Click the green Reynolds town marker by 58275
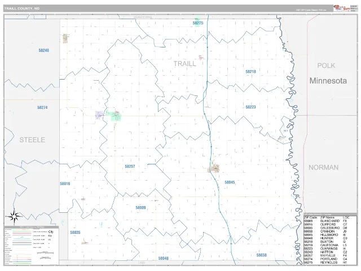Image resolution: width=361 pixels, height=271 pixels. click(197, 22)
